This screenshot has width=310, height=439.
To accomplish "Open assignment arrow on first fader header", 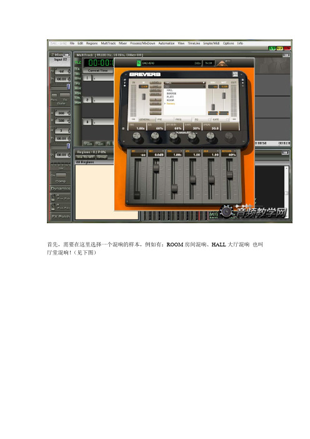I will 144,151.
